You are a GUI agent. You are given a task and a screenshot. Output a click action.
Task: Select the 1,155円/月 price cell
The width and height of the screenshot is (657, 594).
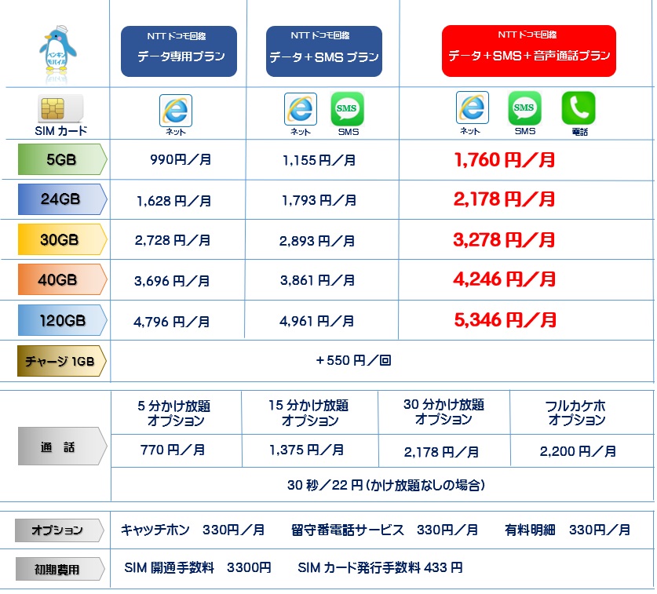click(x=319, y=160)
